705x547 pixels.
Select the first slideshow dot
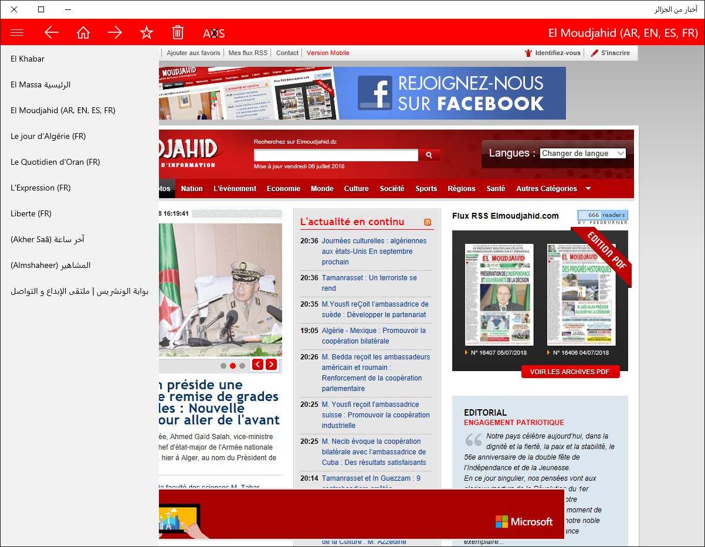click(223, 366)
